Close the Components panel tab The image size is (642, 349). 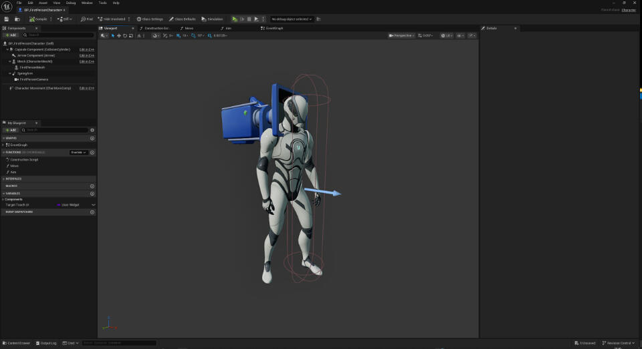coord(36,28)
